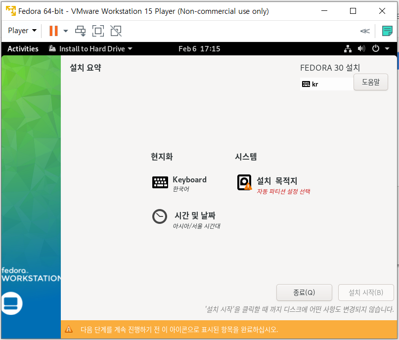Open the 설치 목적지 disk icon
Viewport: 399px width, 340px height.
point(244,182)
